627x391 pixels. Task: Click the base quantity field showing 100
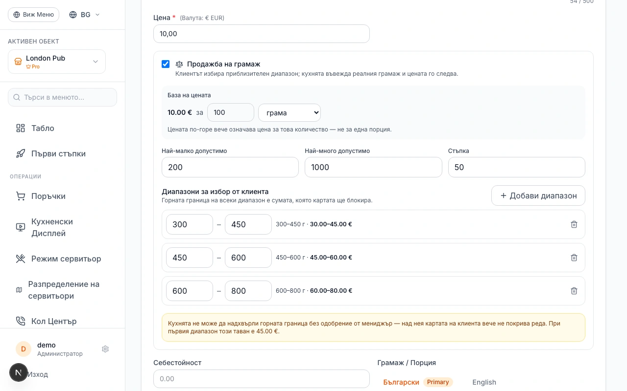point(231,112)
